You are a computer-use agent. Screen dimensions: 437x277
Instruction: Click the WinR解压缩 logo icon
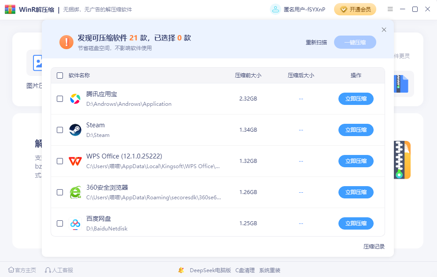[10, 10]
